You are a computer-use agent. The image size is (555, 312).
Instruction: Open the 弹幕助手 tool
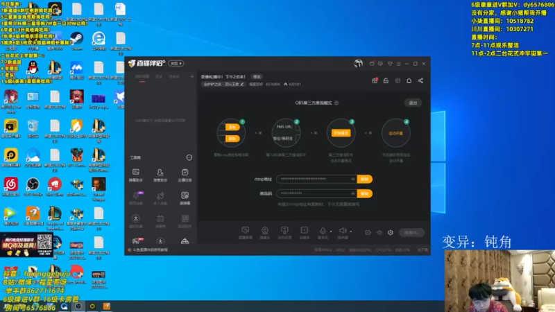coord(135,175)
